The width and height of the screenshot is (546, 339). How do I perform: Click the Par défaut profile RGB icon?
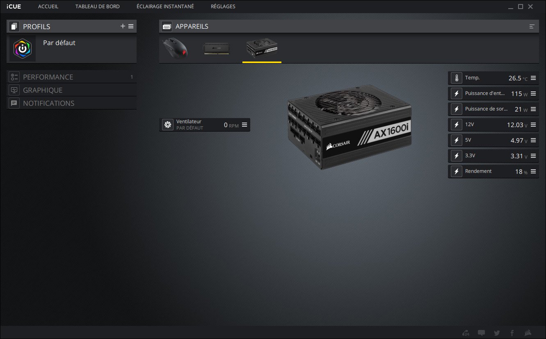[x=22, y=49]
